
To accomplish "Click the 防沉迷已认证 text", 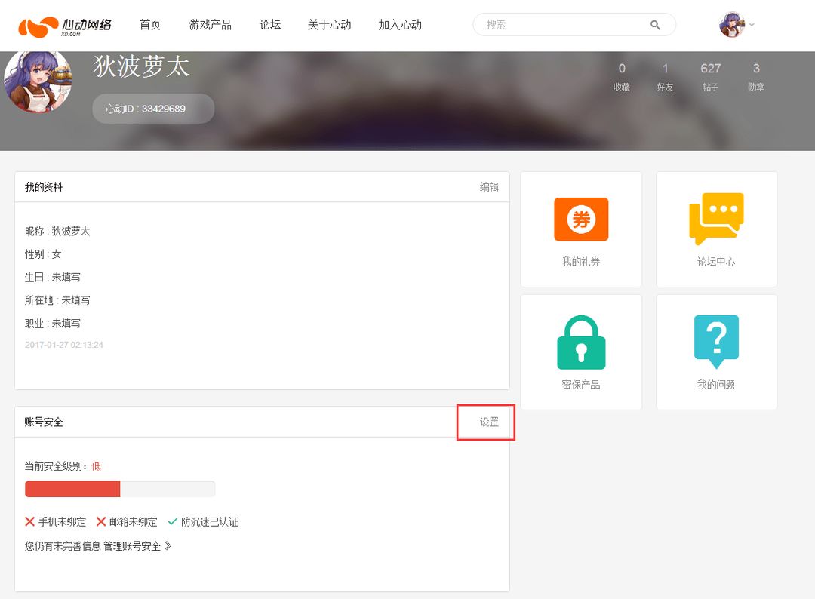I will pyautogui.click(x=210, y=521).
